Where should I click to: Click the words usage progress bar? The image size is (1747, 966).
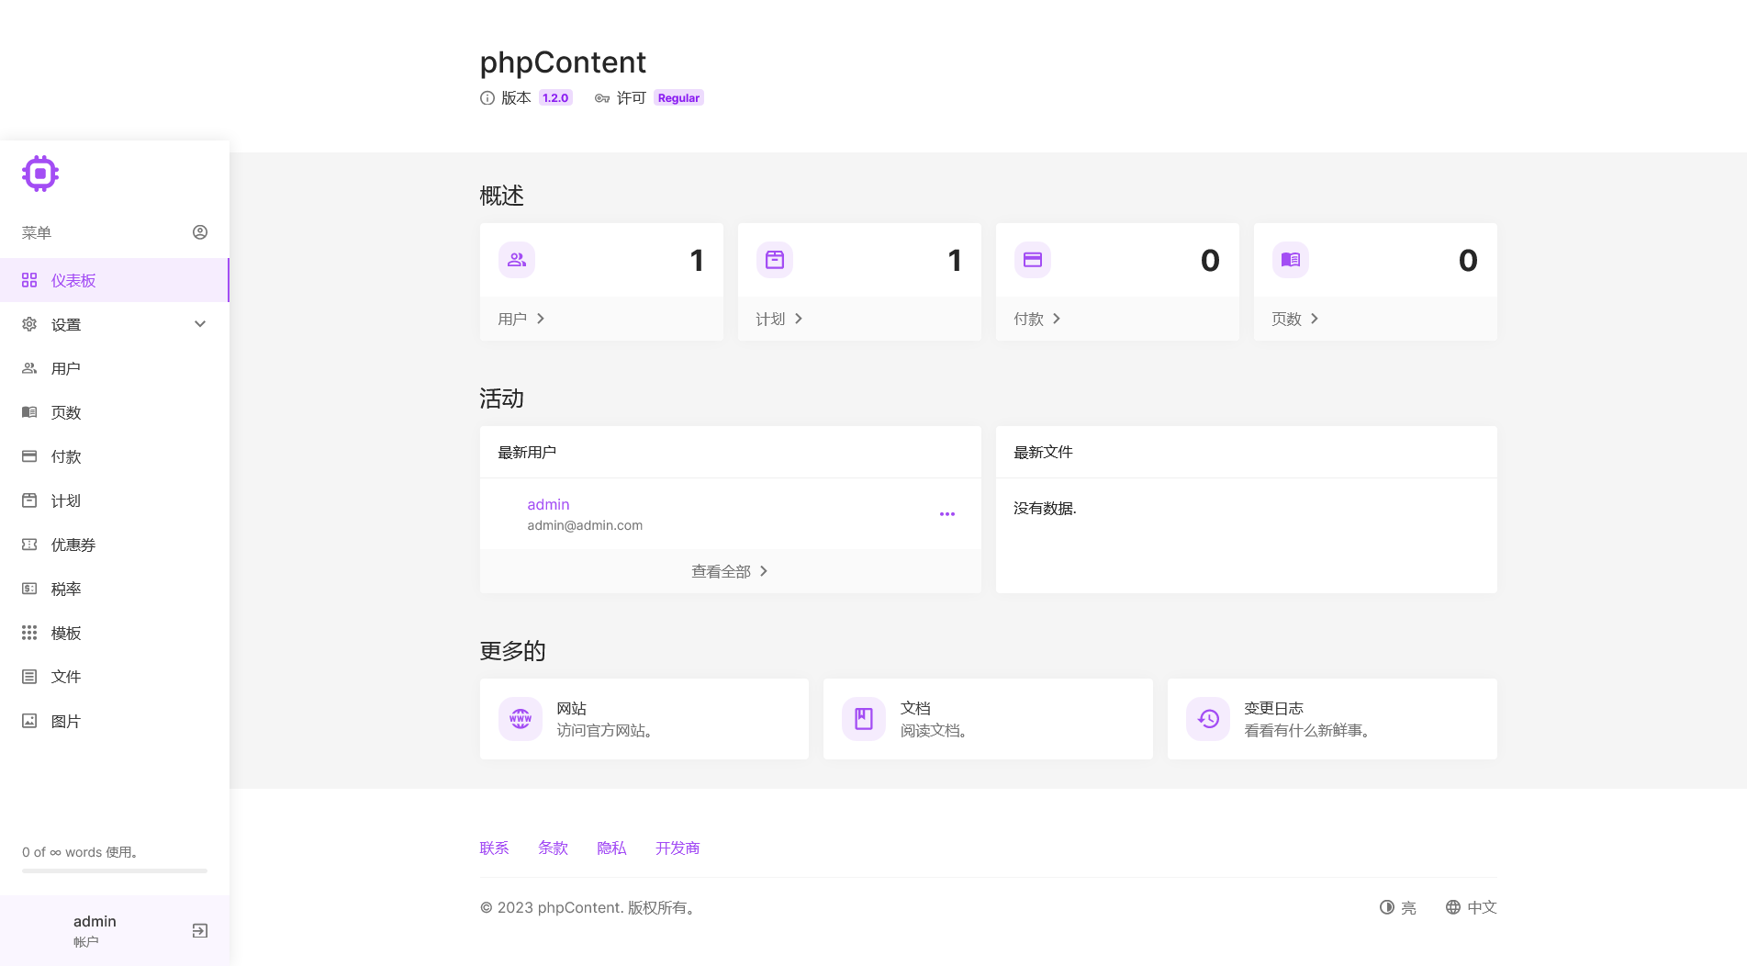pyautogui.click(x=115, y=871)
